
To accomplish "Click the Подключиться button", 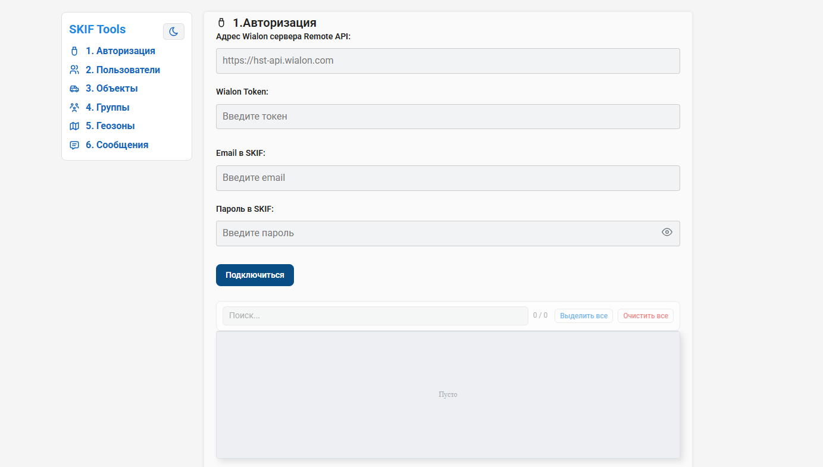I will 255,275.
